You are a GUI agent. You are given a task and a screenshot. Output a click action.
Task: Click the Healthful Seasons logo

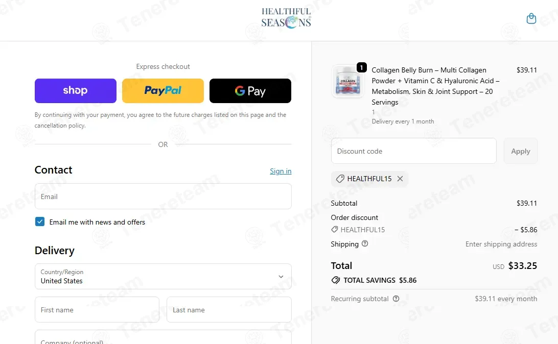286,18
